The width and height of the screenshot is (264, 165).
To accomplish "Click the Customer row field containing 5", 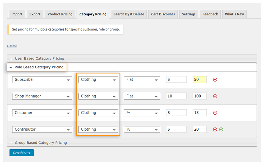I will [x=176, y=113].
